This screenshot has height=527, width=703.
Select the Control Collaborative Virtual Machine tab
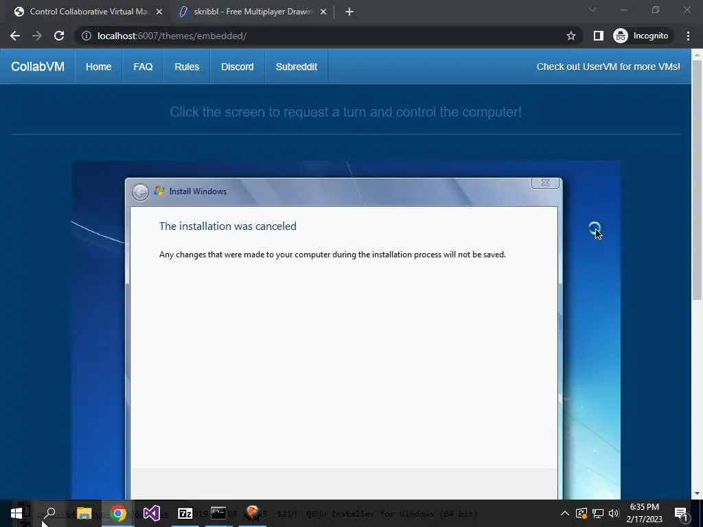88,12
